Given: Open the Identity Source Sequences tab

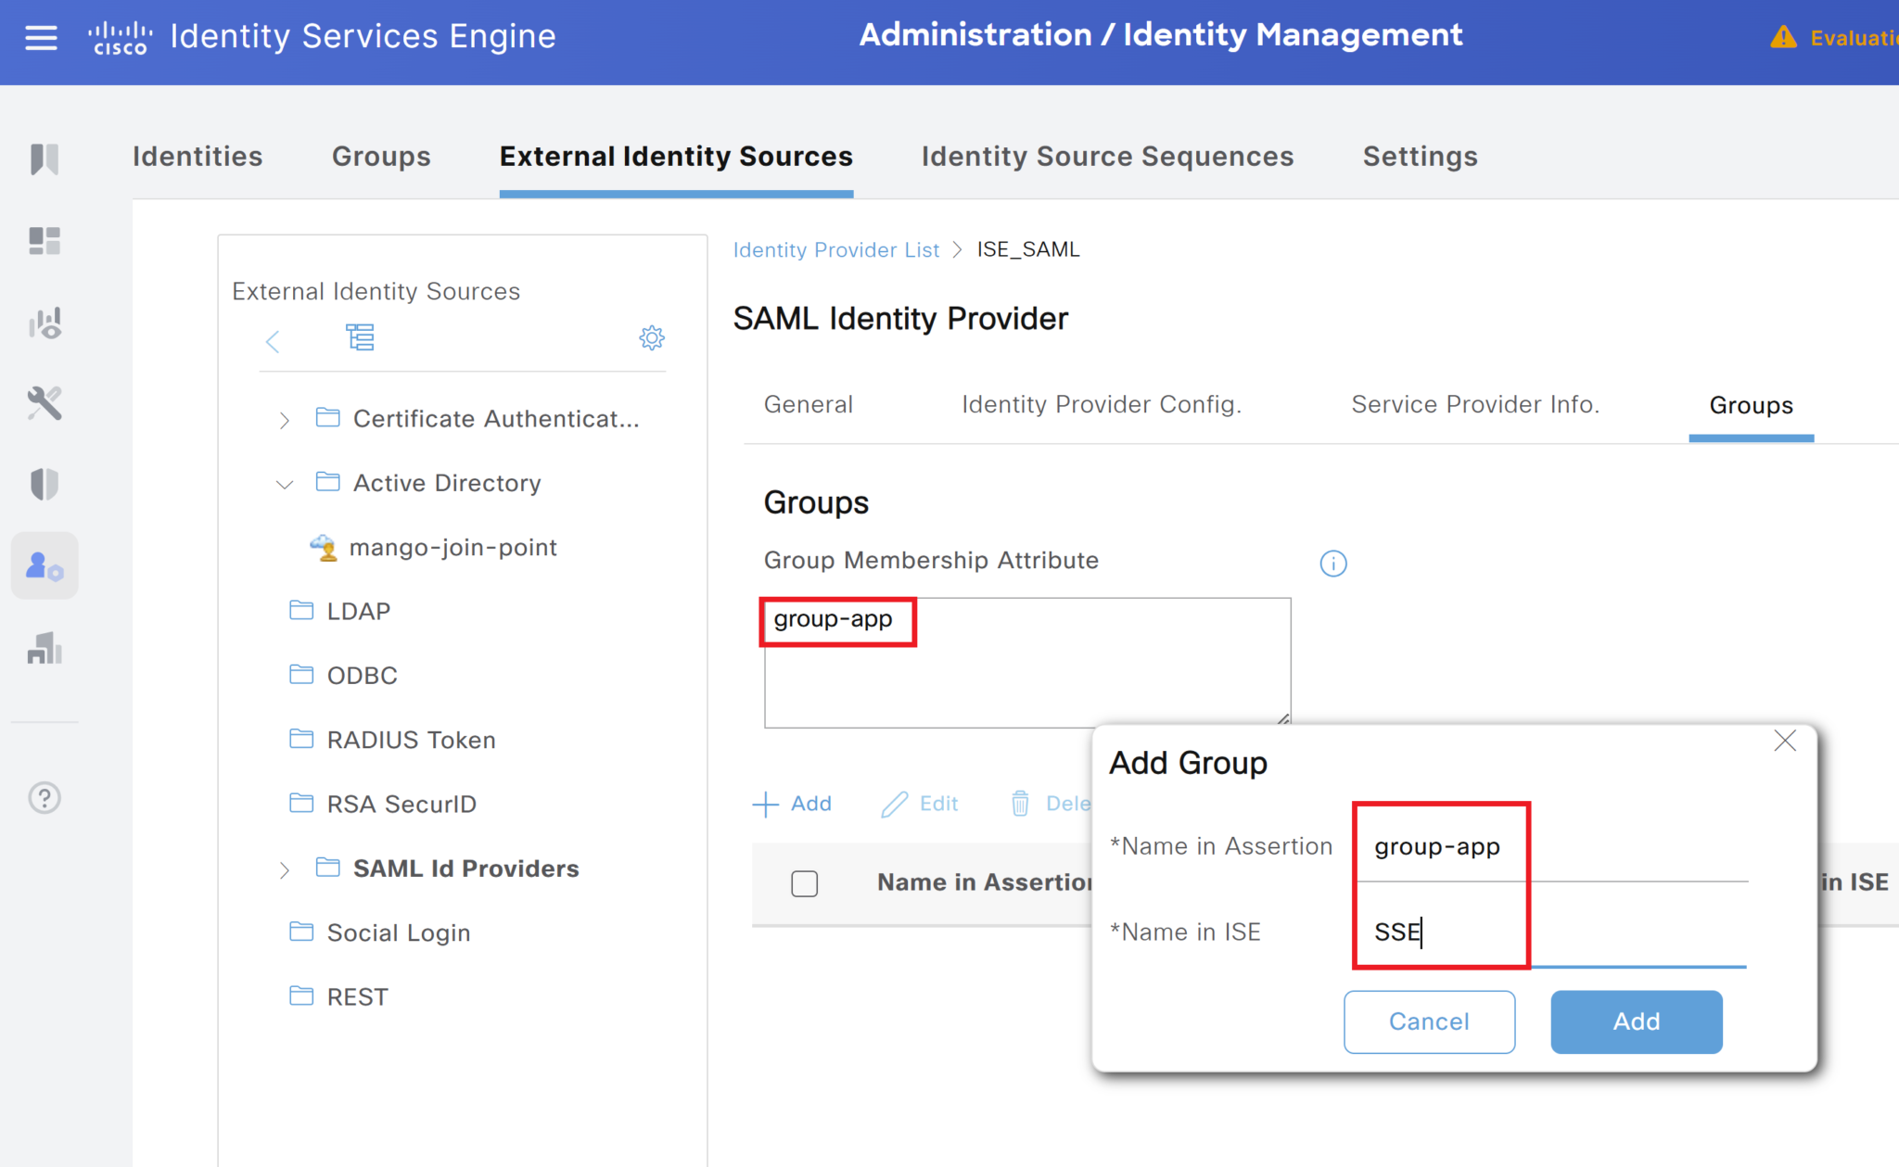Looking at the screenshot, I should click(x=1107, y=156).
